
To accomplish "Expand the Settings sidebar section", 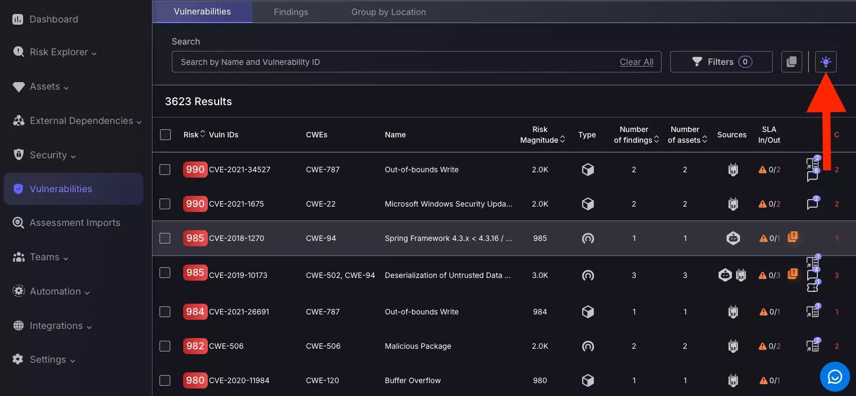I will click(43, 360).
